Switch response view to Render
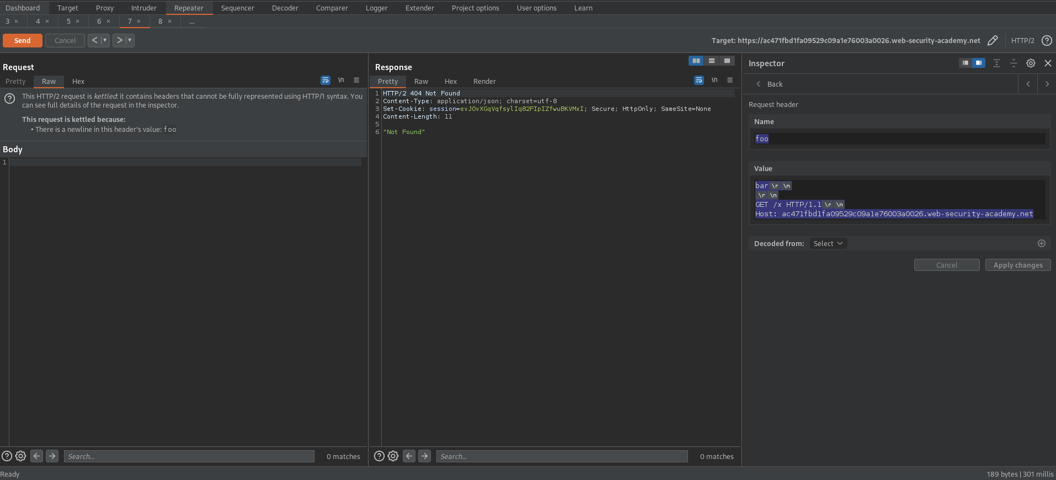 pyautogui.click(x=484, y=81)
